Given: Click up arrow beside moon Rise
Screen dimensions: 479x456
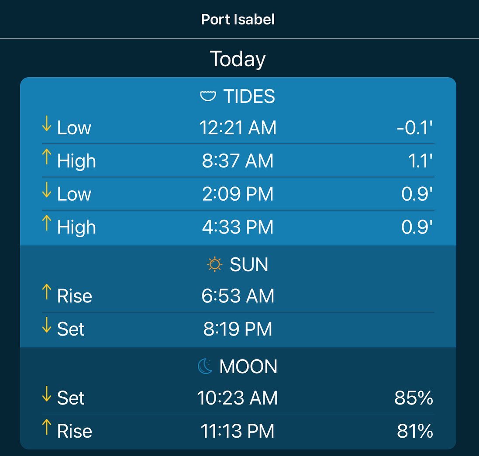Looking at the screenshot, I should click(x=46, y=427).
